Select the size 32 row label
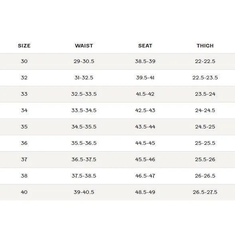This screenshot has height=235, width=235. pyautogui.click(x=24, y=78)
